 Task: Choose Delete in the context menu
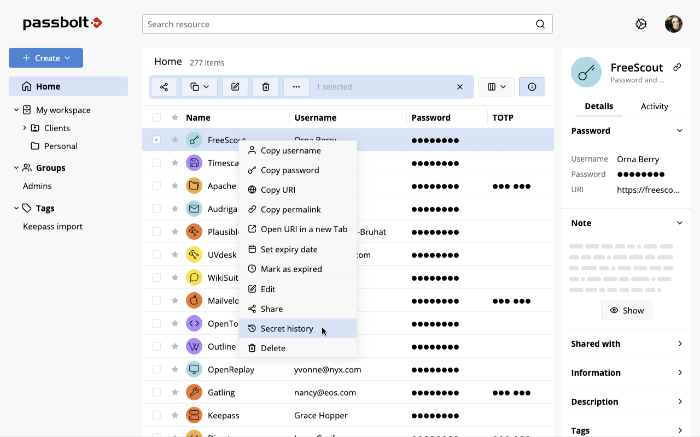pos(298,348)
